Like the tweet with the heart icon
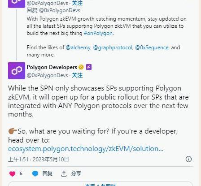The image size is (201, 186). [13, 173]
